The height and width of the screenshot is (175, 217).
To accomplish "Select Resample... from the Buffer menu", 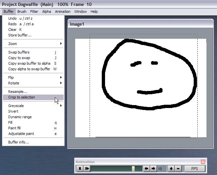I will point(18,92).
